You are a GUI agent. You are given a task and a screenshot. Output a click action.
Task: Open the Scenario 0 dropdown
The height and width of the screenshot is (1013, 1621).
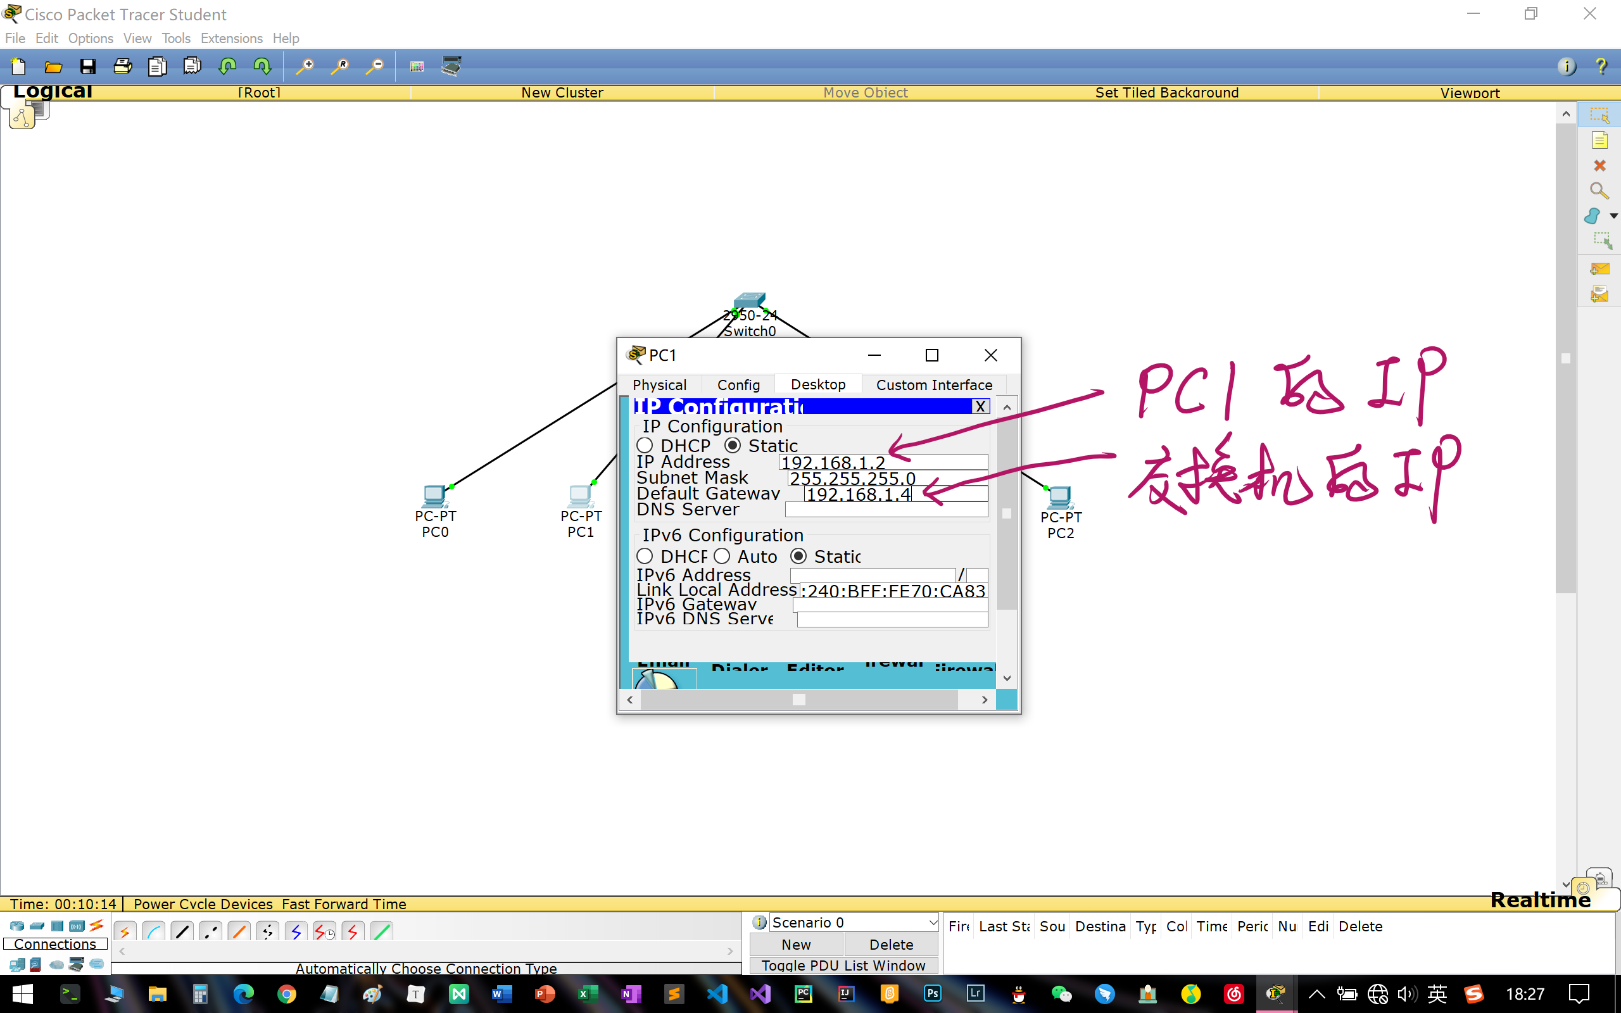[x=854, y=922]
